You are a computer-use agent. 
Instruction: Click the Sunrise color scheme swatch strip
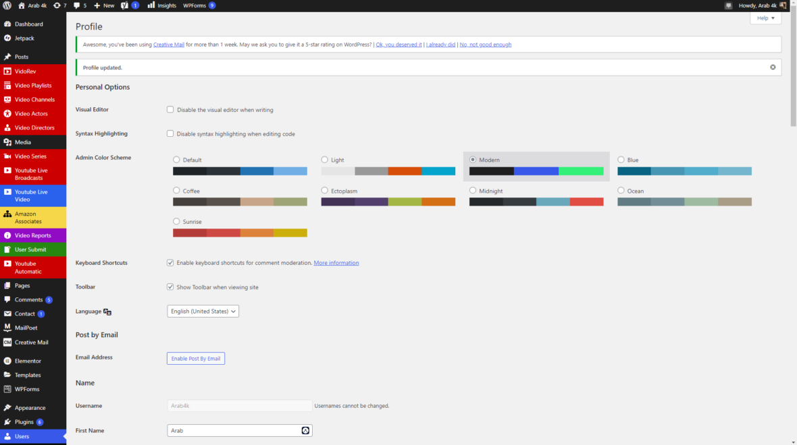coord(240,233)
